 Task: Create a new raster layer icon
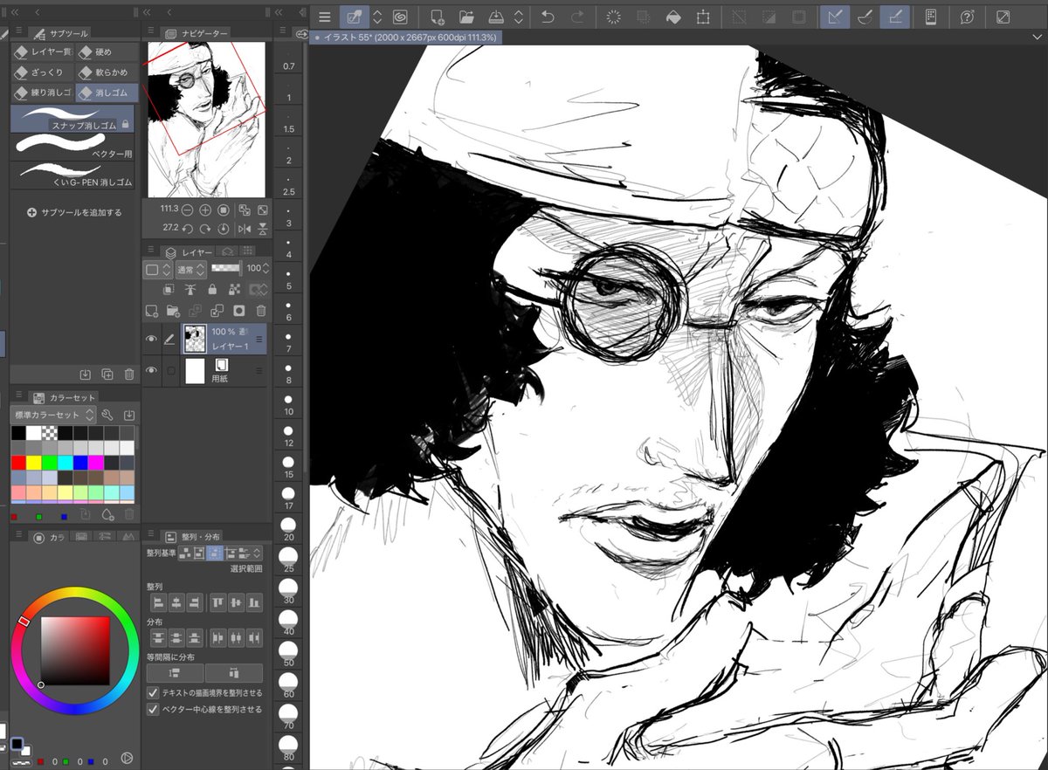tap(152, 310)
